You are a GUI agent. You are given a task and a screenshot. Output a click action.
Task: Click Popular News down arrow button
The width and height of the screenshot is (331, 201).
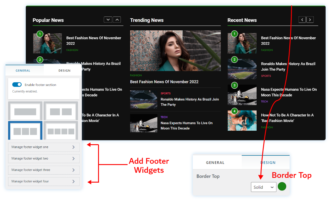point(108,20)
